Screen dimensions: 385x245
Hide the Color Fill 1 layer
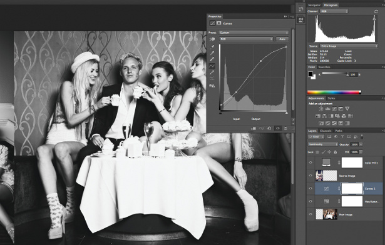(x=311, y=162)
